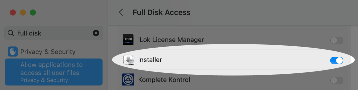The image size is (358, 90).
Task: Turn on the Komplete Kontrol toggle
Action: [x=336, y=80]
